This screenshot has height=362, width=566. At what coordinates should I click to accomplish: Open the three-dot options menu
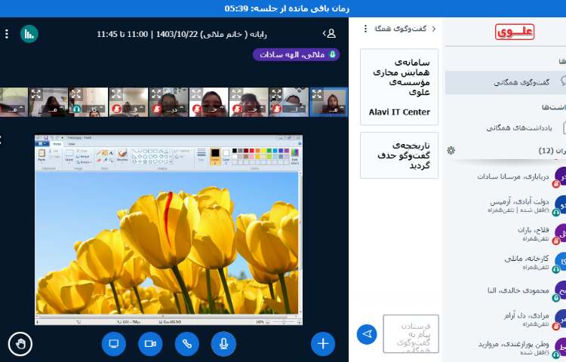pos(7,34)
